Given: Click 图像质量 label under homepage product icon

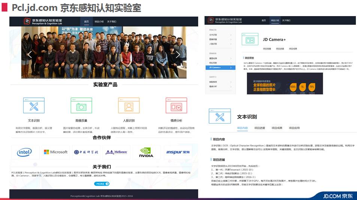Looking at the screenshot, I should tap(81, 120).
